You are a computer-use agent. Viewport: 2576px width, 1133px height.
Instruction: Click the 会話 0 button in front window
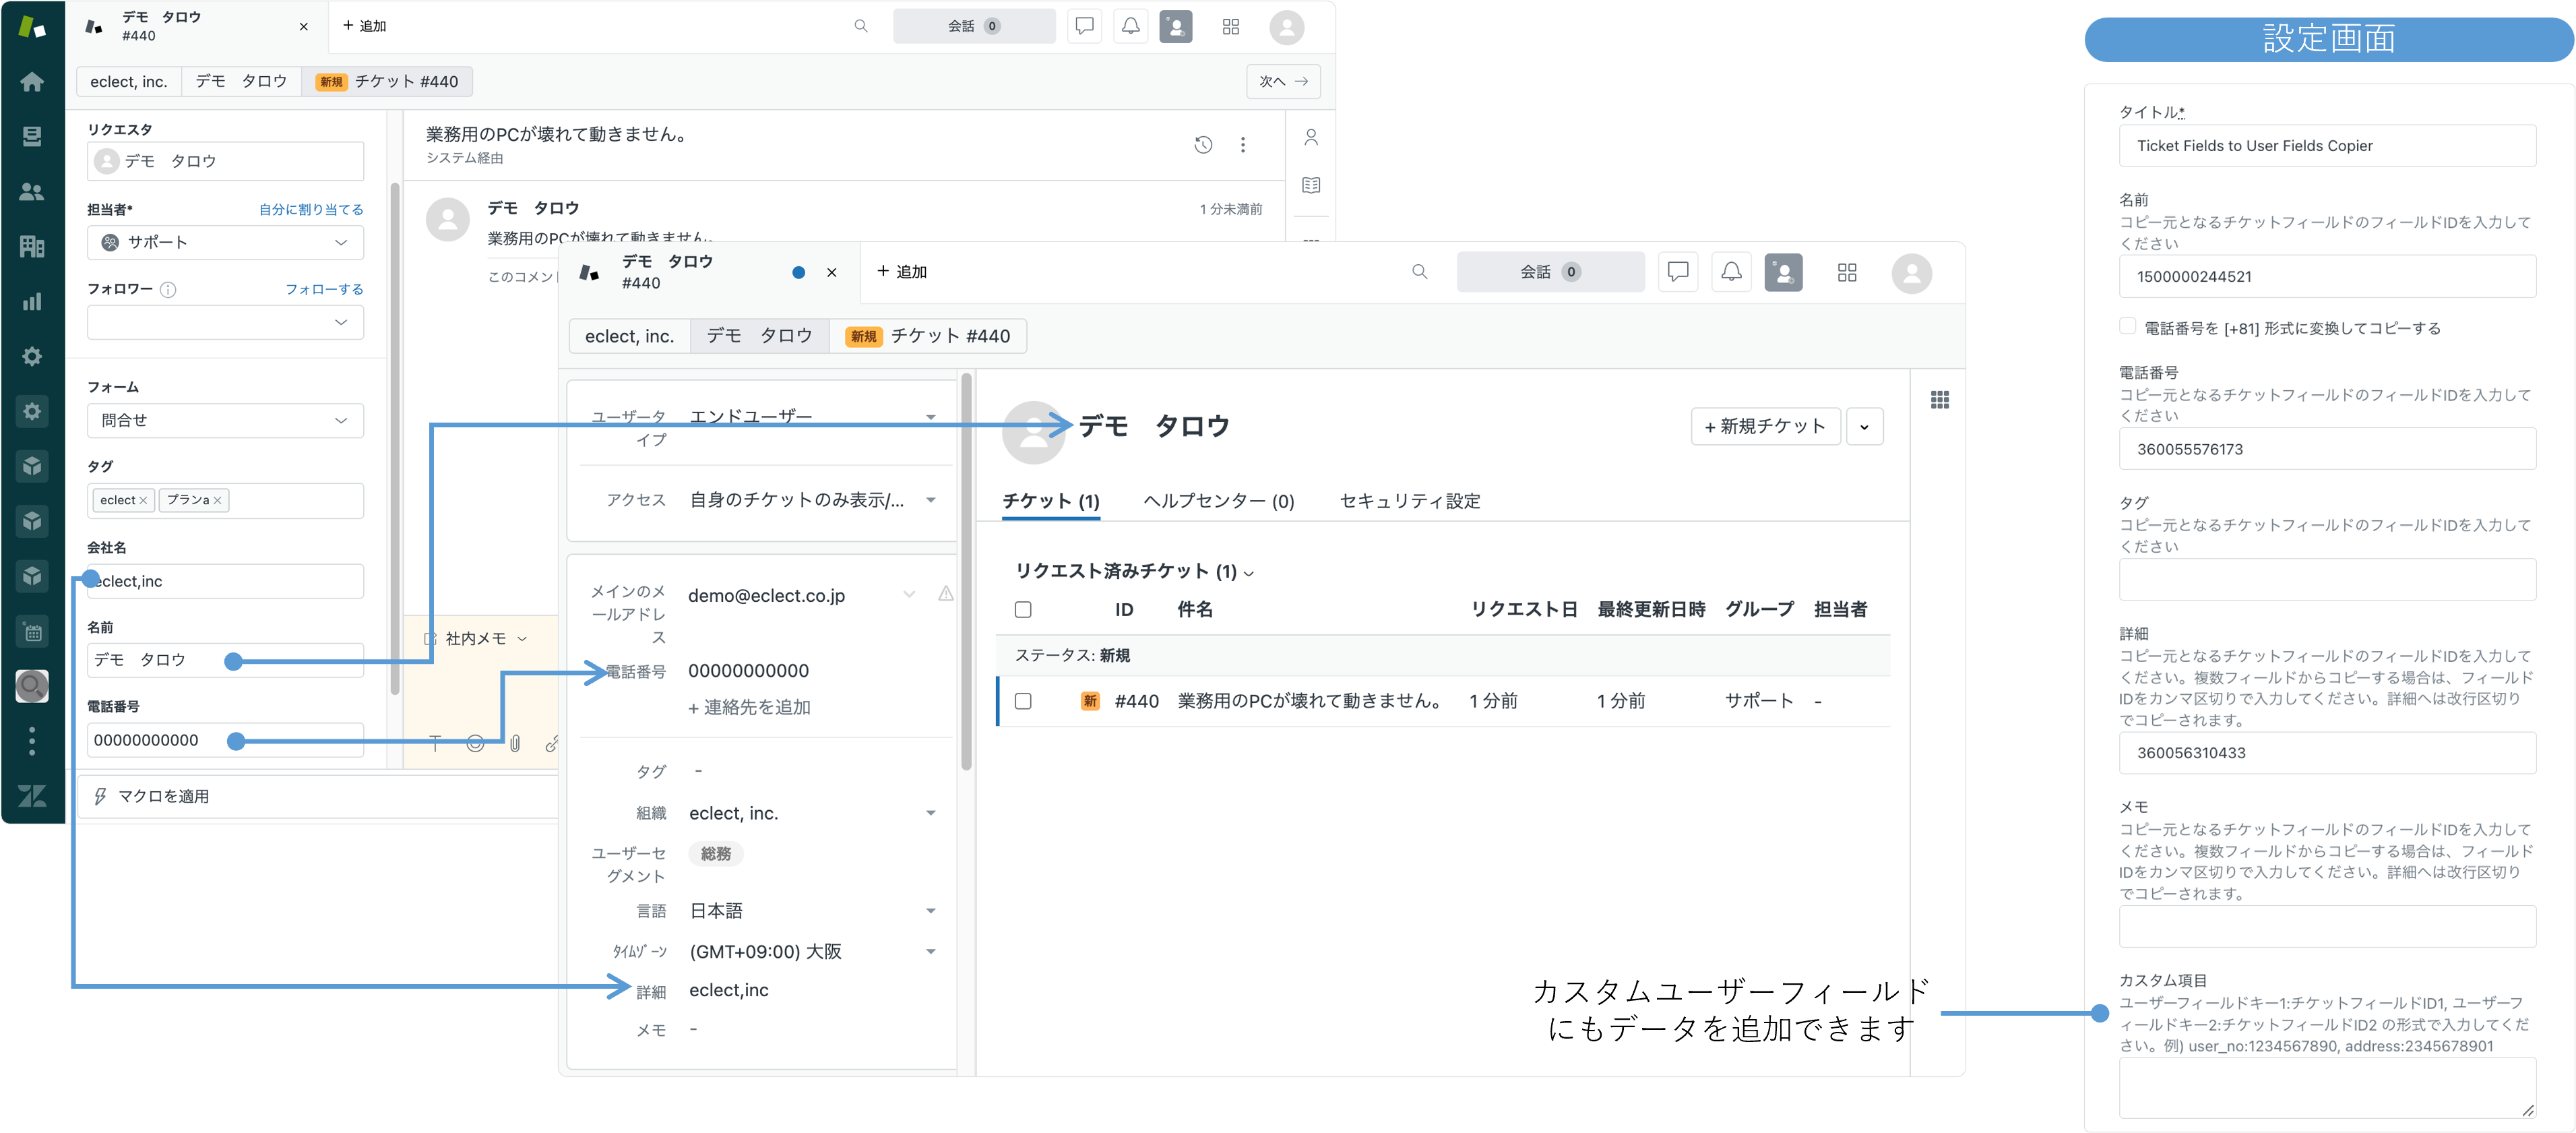1550,272
